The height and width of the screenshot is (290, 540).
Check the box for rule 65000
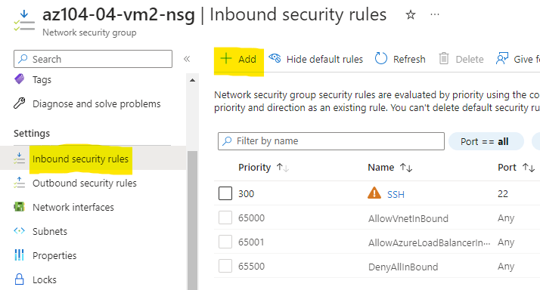pos(225,217)
